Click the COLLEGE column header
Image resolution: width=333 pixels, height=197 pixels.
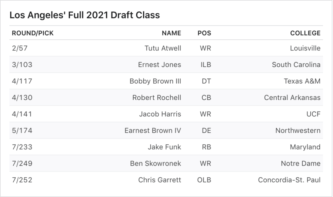pyautogui.click(x=305, y=33)
